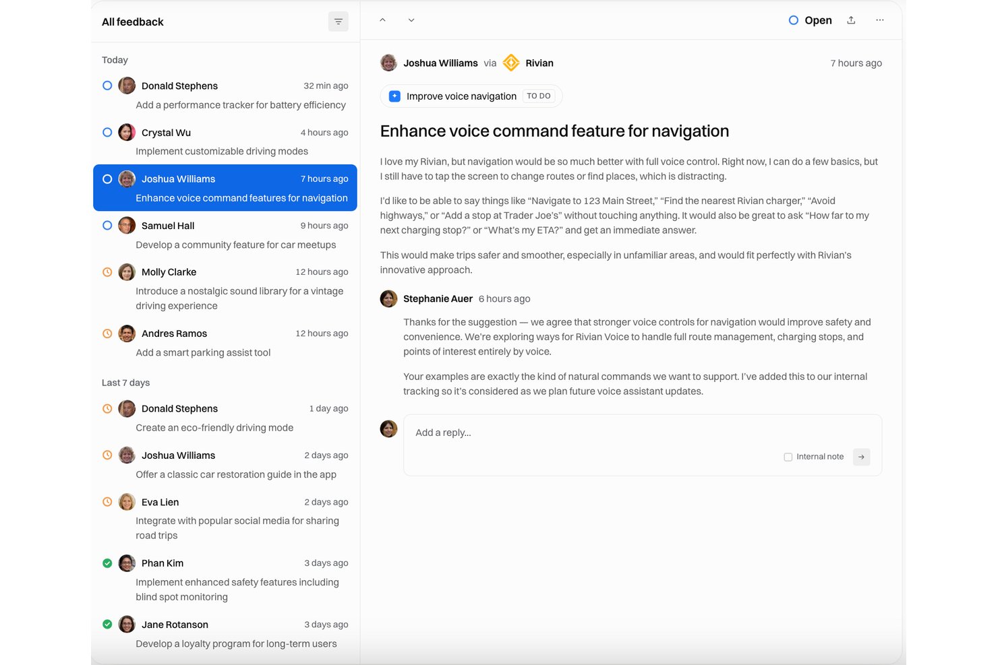Toggle the Internal note checkbox
The width and height of the screenshot is (998, 665).
pyautogui.click(x=788, y=457)
